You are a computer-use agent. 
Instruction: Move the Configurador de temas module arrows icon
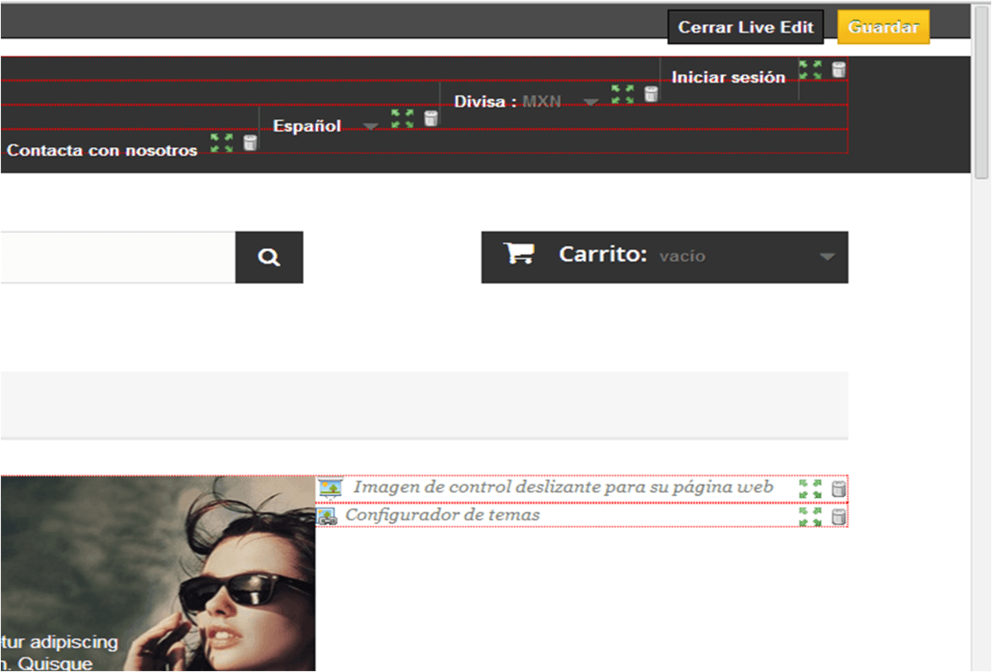click(x=810, y=516)
